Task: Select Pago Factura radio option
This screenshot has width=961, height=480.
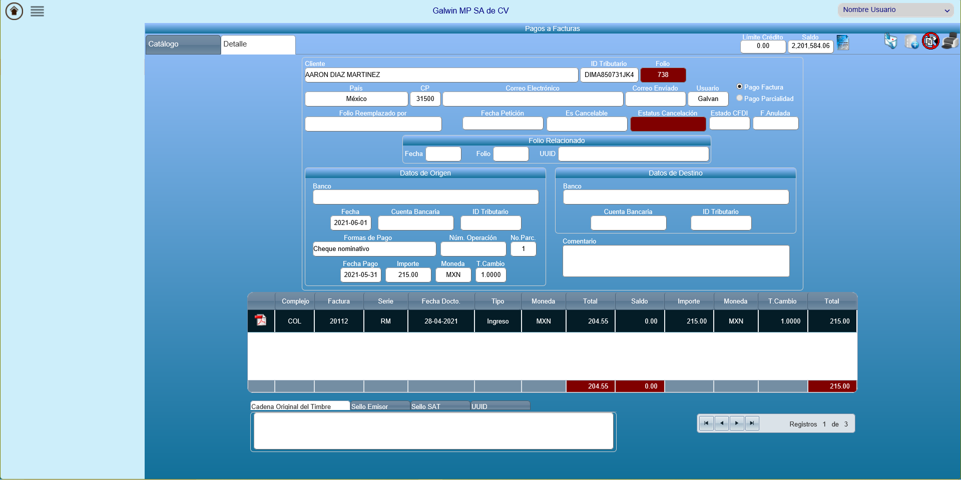Action: [739, 87]
